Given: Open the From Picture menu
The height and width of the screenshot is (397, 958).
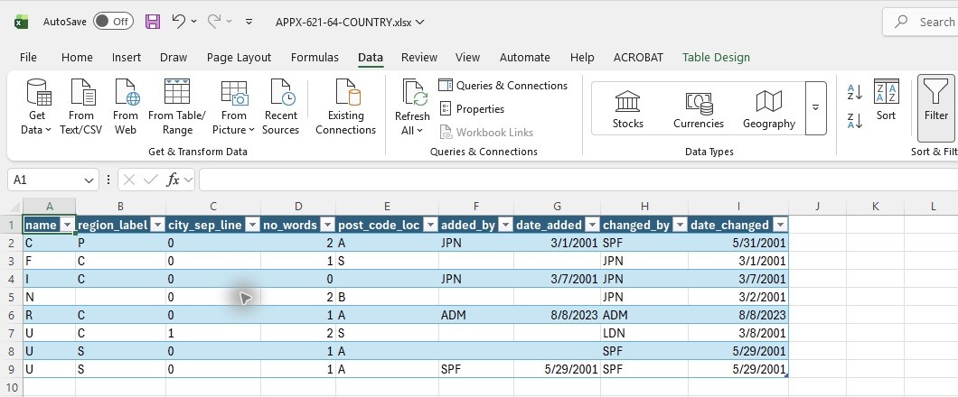Looking at the screenshot, I should pyautogui.click(x=233, y=107).
